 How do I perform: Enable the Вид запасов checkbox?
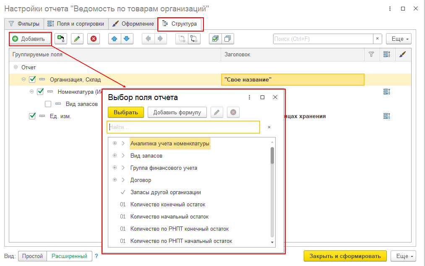(x=48, y=104)
